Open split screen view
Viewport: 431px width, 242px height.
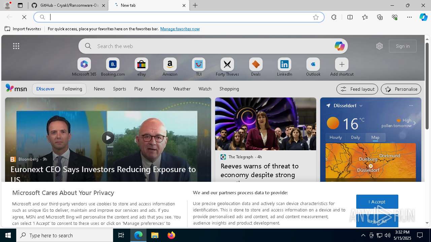[350, 17]
